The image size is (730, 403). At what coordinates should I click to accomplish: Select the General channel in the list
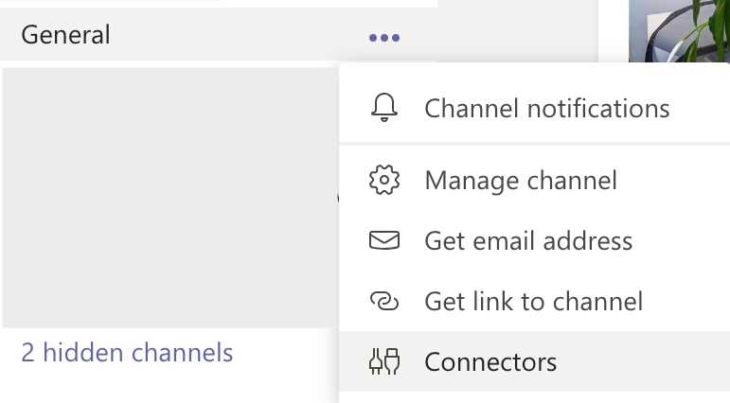click(x=65, y=35)
